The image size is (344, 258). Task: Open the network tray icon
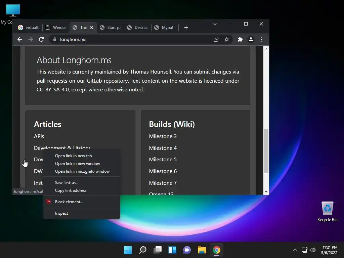tap(304, 250)
